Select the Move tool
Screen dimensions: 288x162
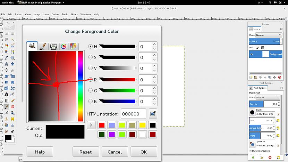12,64
